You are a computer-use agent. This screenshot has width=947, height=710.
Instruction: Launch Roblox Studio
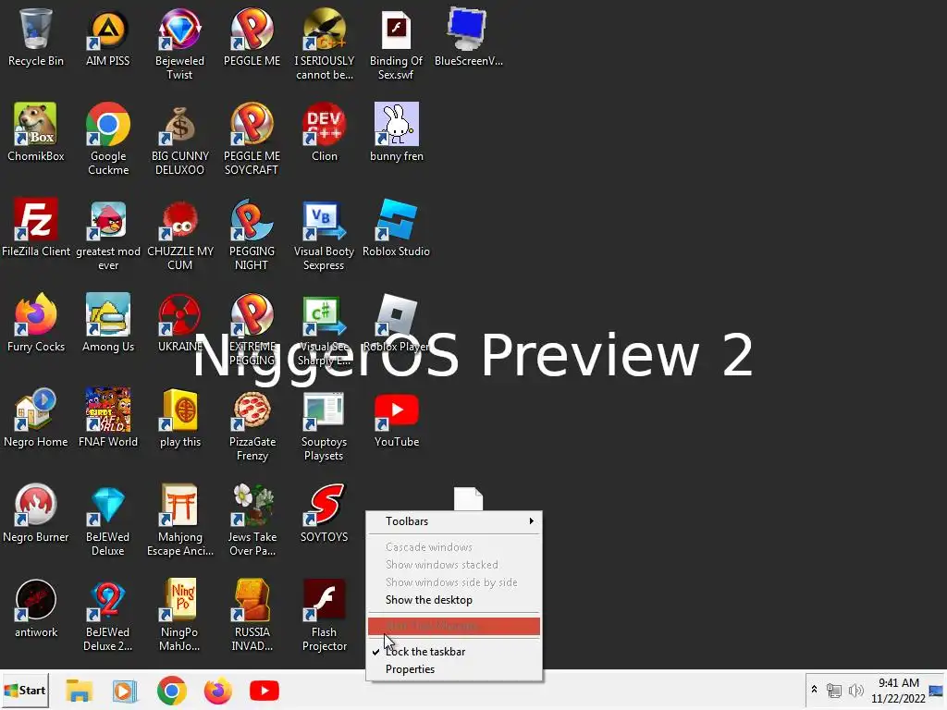396,227
